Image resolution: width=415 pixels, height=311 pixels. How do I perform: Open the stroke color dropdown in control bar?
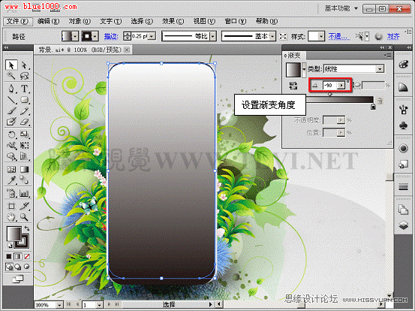pos(95,36)
